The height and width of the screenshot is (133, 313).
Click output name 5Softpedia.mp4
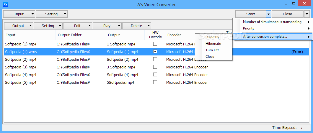click(x=120, y=82)
